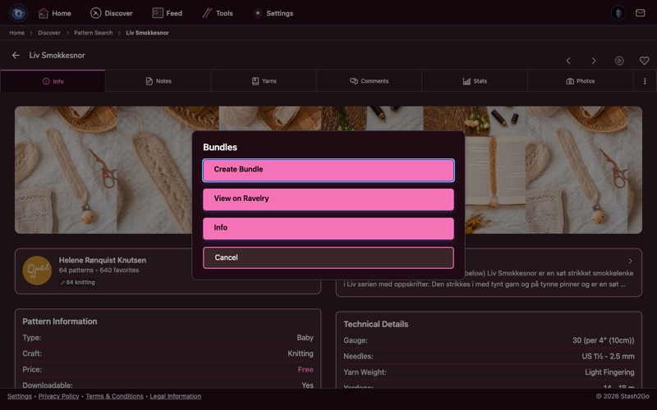The image size is (657, 410).
Task: Click the Free price value
Action: (306, 370)
